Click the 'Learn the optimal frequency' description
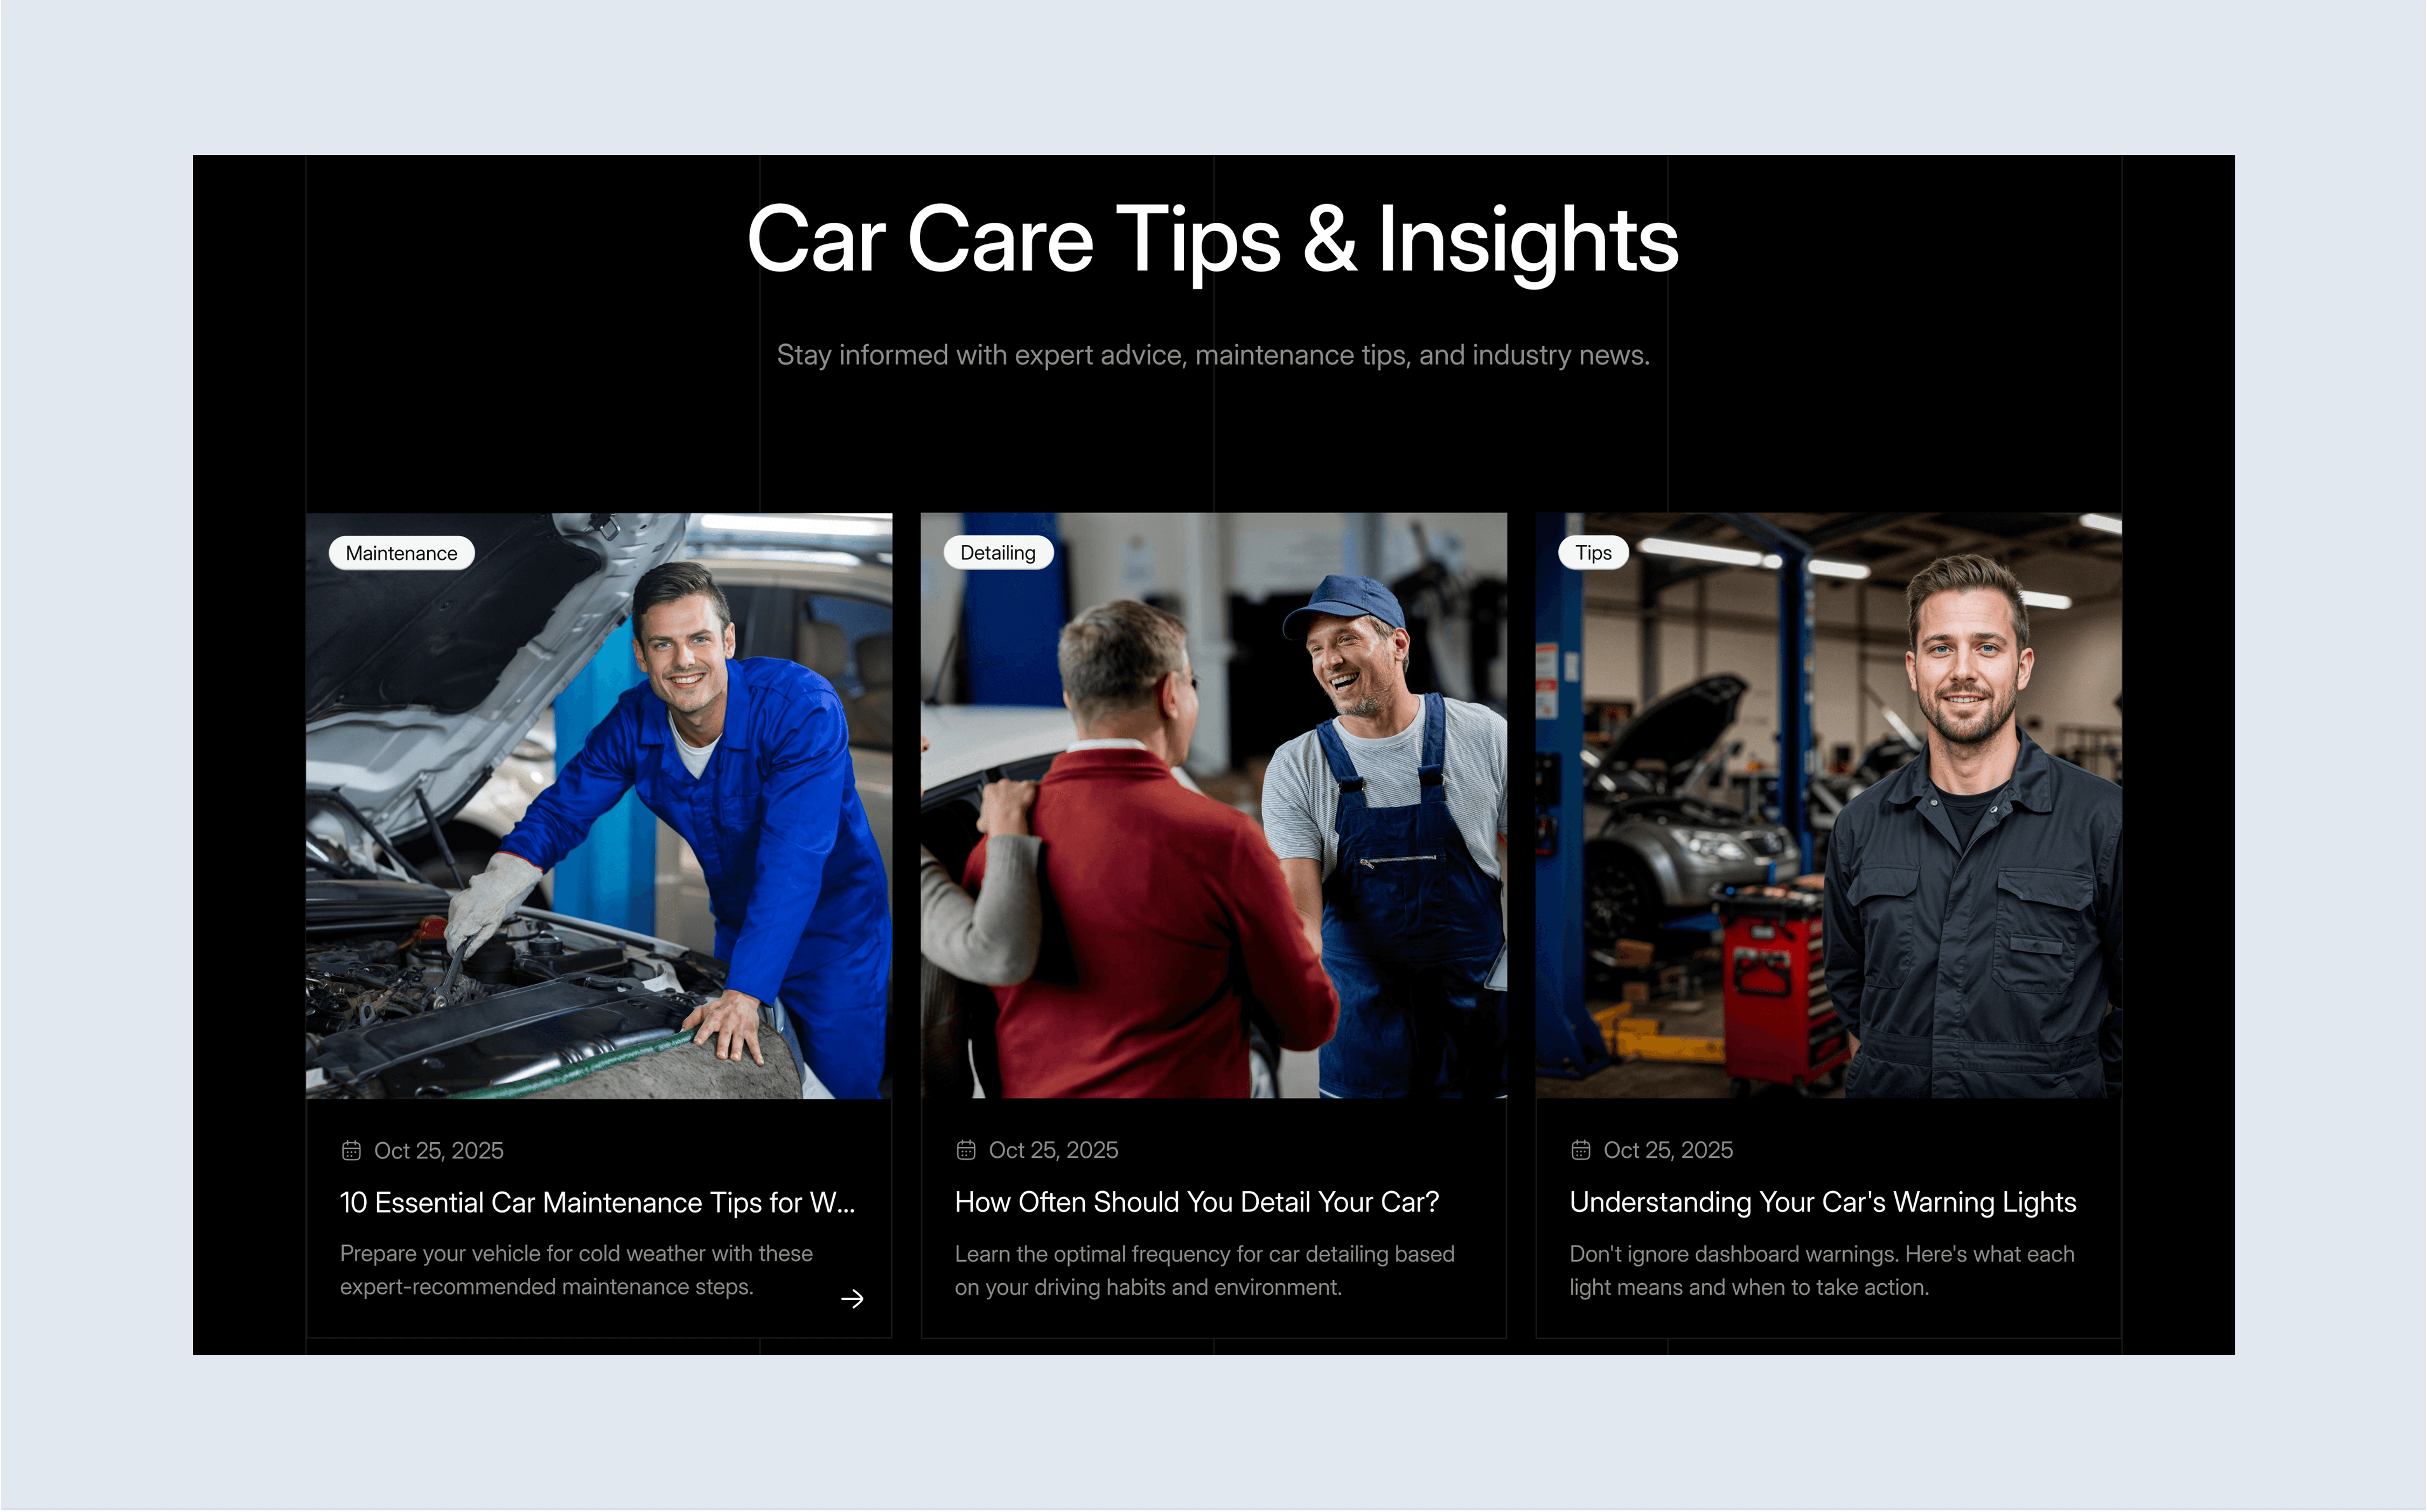This screenshot has width=2427, height=1512. click(x=1204, y=1270)
